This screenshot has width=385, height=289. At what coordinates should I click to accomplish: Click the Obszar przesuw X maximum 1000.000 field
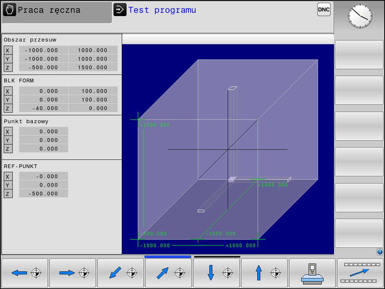pyautogui.click(x=93, y=50)
